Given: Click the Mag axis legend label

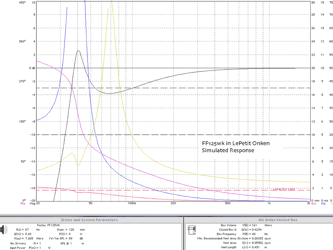Looking at the screenshot, I should coord(32,203).
